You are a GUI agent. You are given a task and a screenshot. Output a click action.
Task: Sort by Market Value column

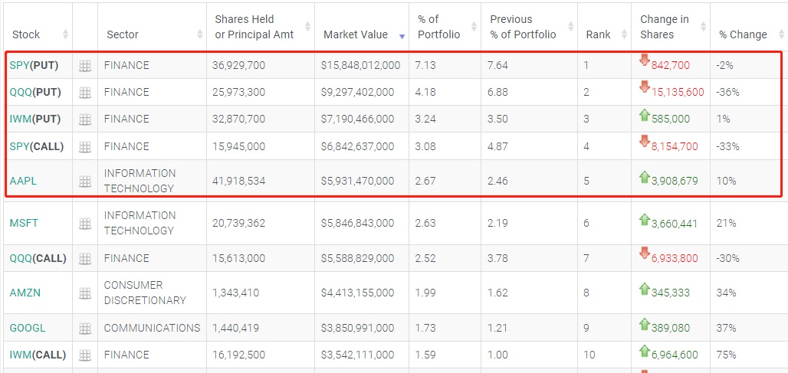(x=355, y=34)
